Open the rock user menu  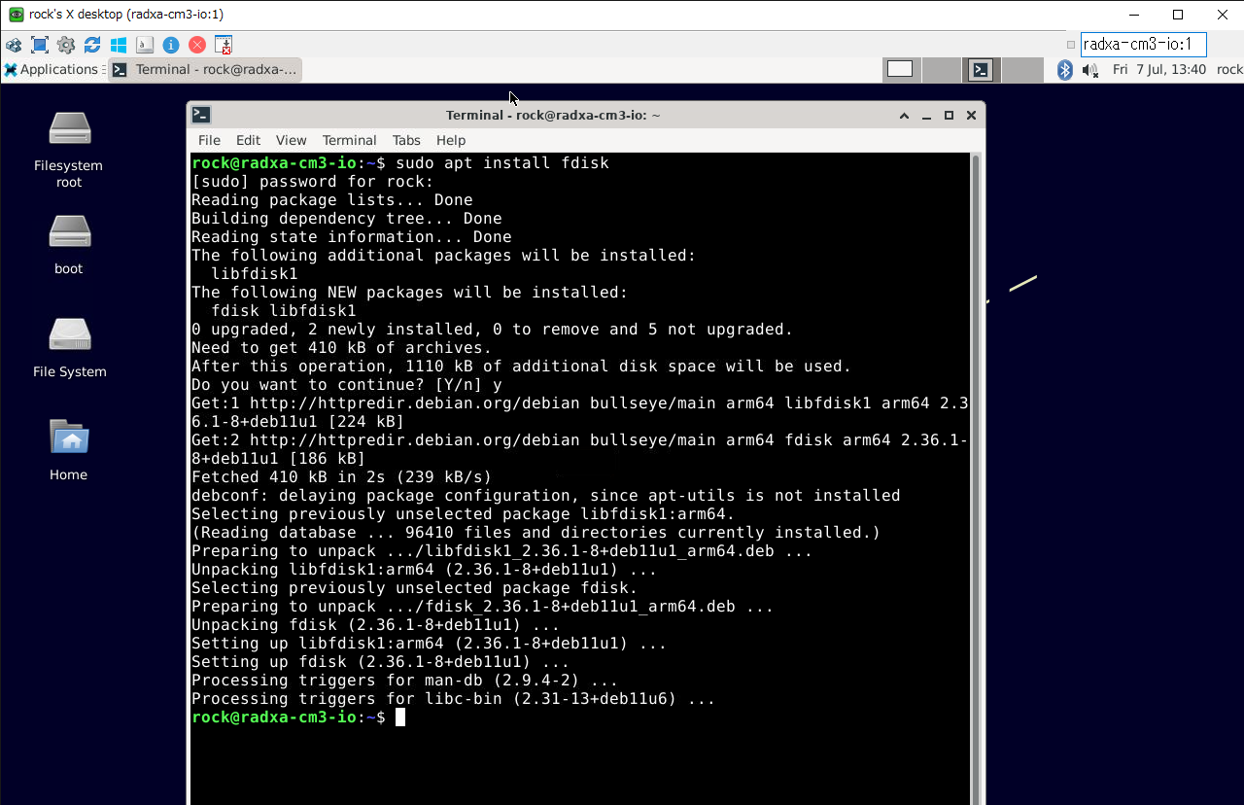pos(1229,69)
